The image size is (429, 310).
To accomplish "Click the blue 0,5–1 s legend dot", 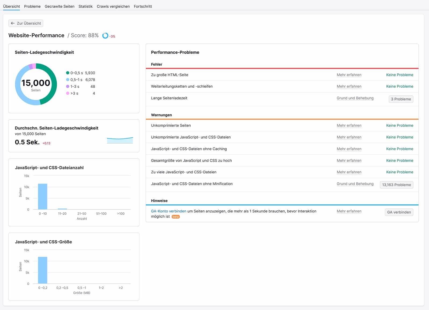I will [68, 80].
